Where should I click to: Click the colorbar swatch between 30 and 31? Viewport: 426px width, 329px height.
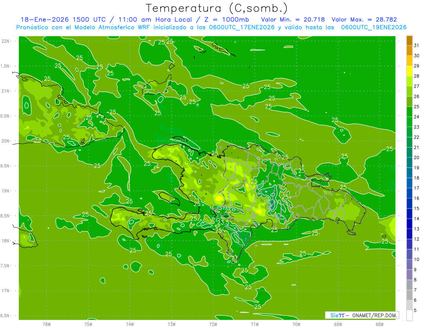click(x=409, y=51)
